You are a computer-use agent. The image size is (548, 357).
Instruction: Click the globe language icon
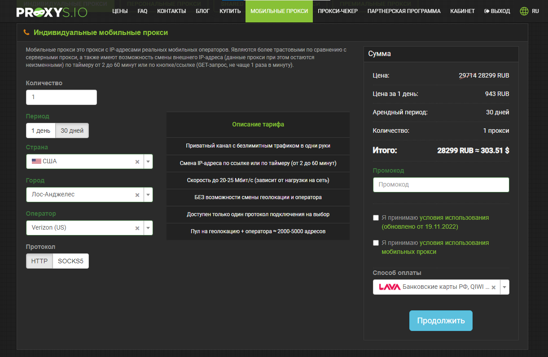pos(524,11)
